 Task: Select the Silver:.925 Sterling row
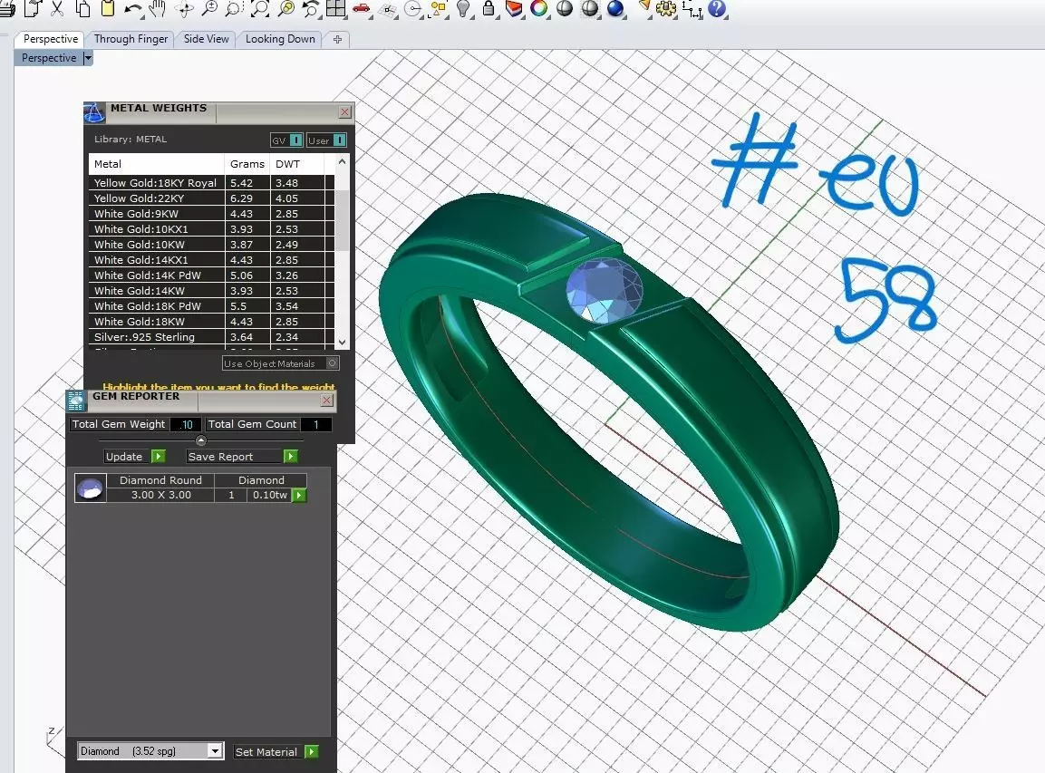[211, 336]
